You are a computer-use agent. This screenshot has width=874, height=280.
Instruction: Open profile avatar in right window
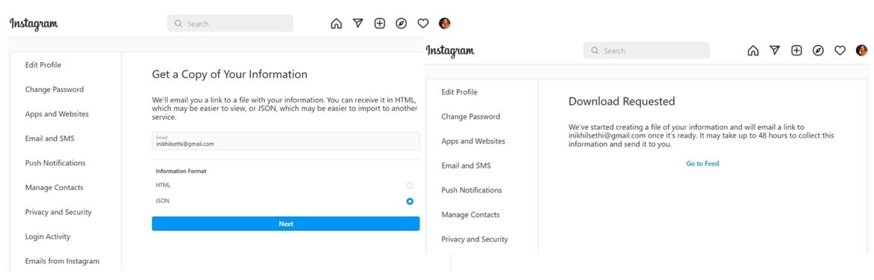862,51
